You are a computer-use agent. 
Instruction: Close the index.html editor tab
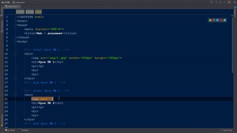19,7
